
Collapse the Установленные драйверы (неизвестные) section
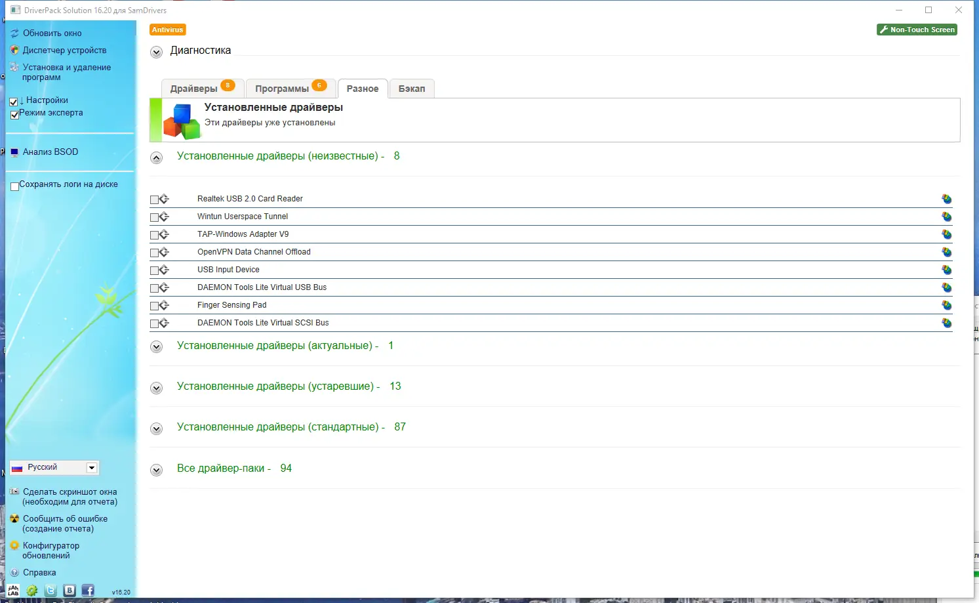(156, 157)
